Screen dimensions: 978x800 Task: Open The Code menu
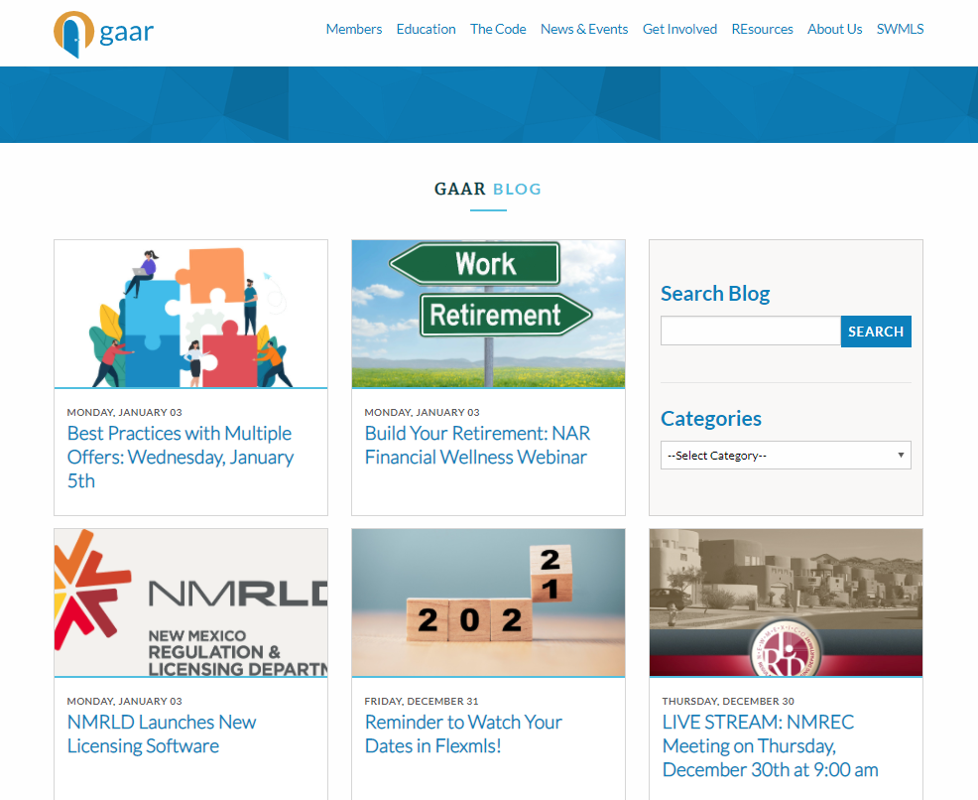498,30
